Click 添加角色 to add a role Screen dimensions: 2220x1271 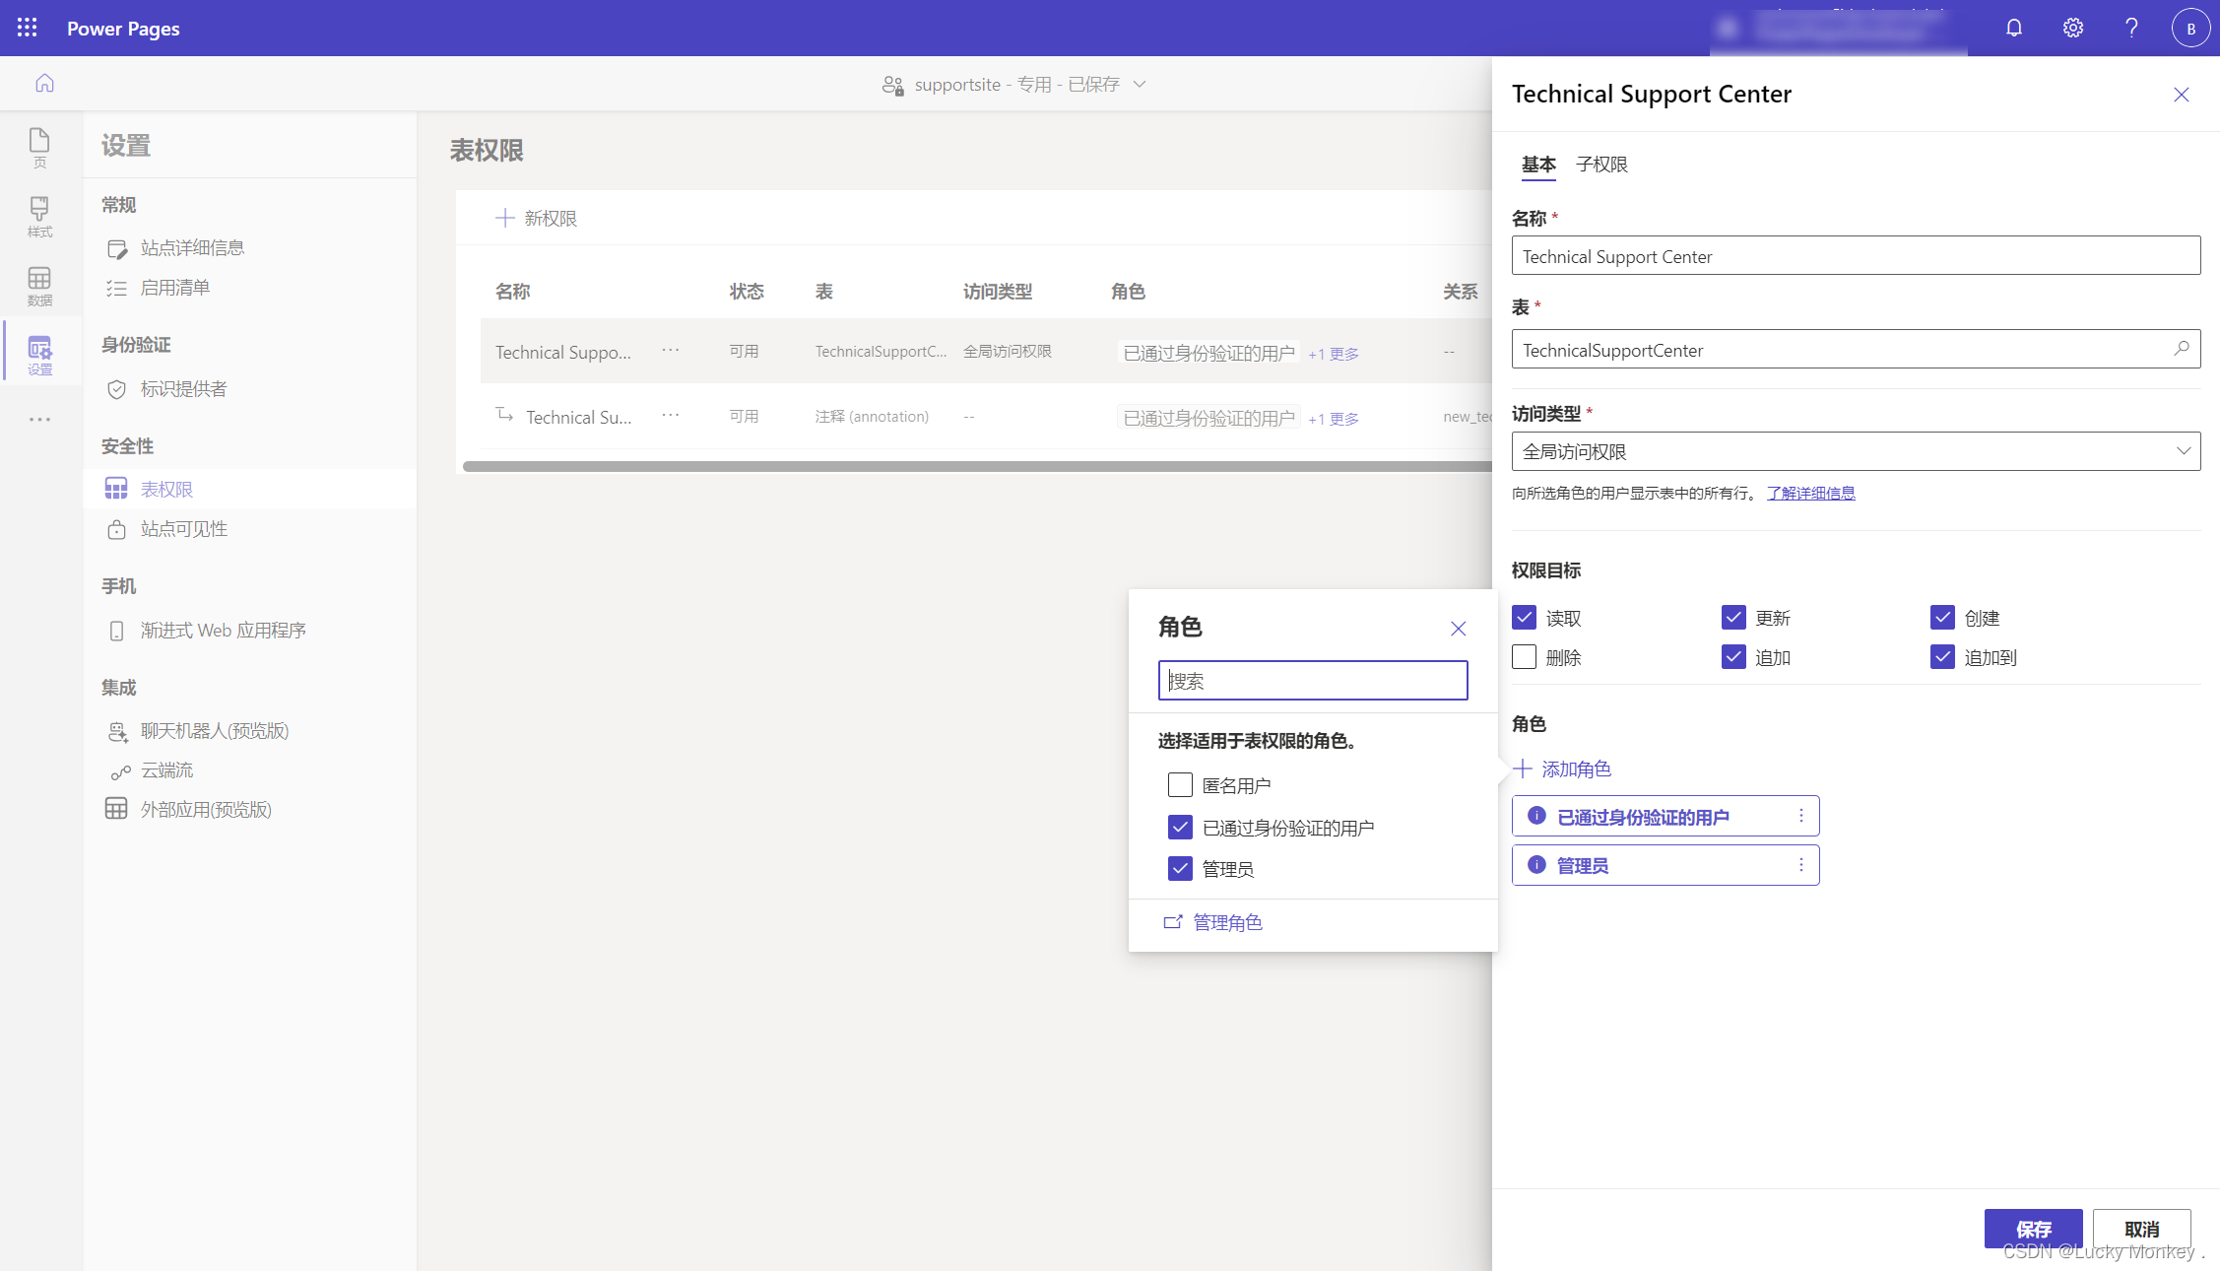click(x=1562, y=769)
